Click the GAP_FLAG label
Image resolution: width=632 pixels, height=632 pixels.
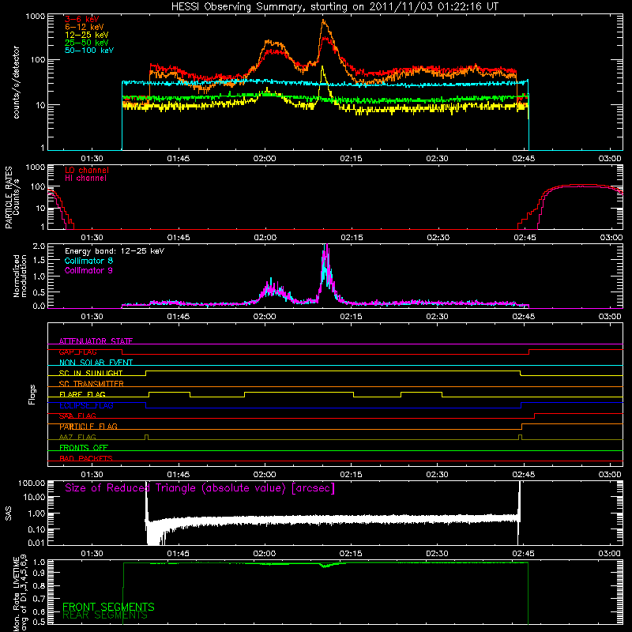pyautogui.click(x=77, y=352)
